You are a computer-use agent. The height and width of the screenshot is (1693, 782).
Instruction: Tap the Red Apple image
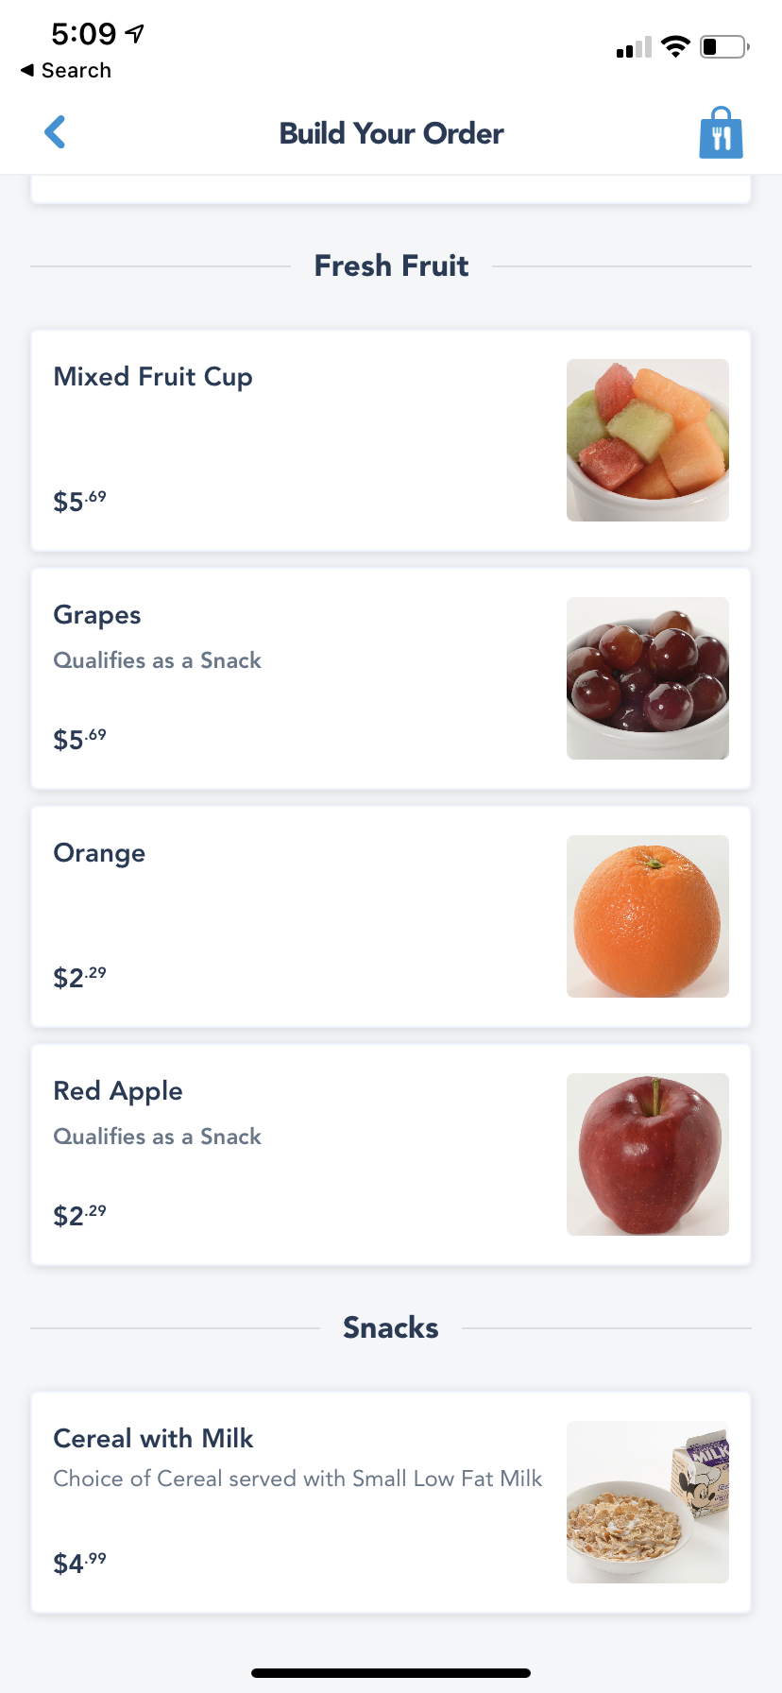647,1154
